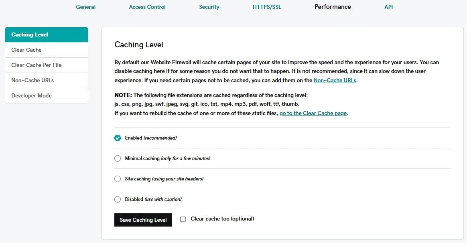This screenshot has width=467, height=243.
Task: Choose the Minimal caching option
Action: (x=118, y=158)
